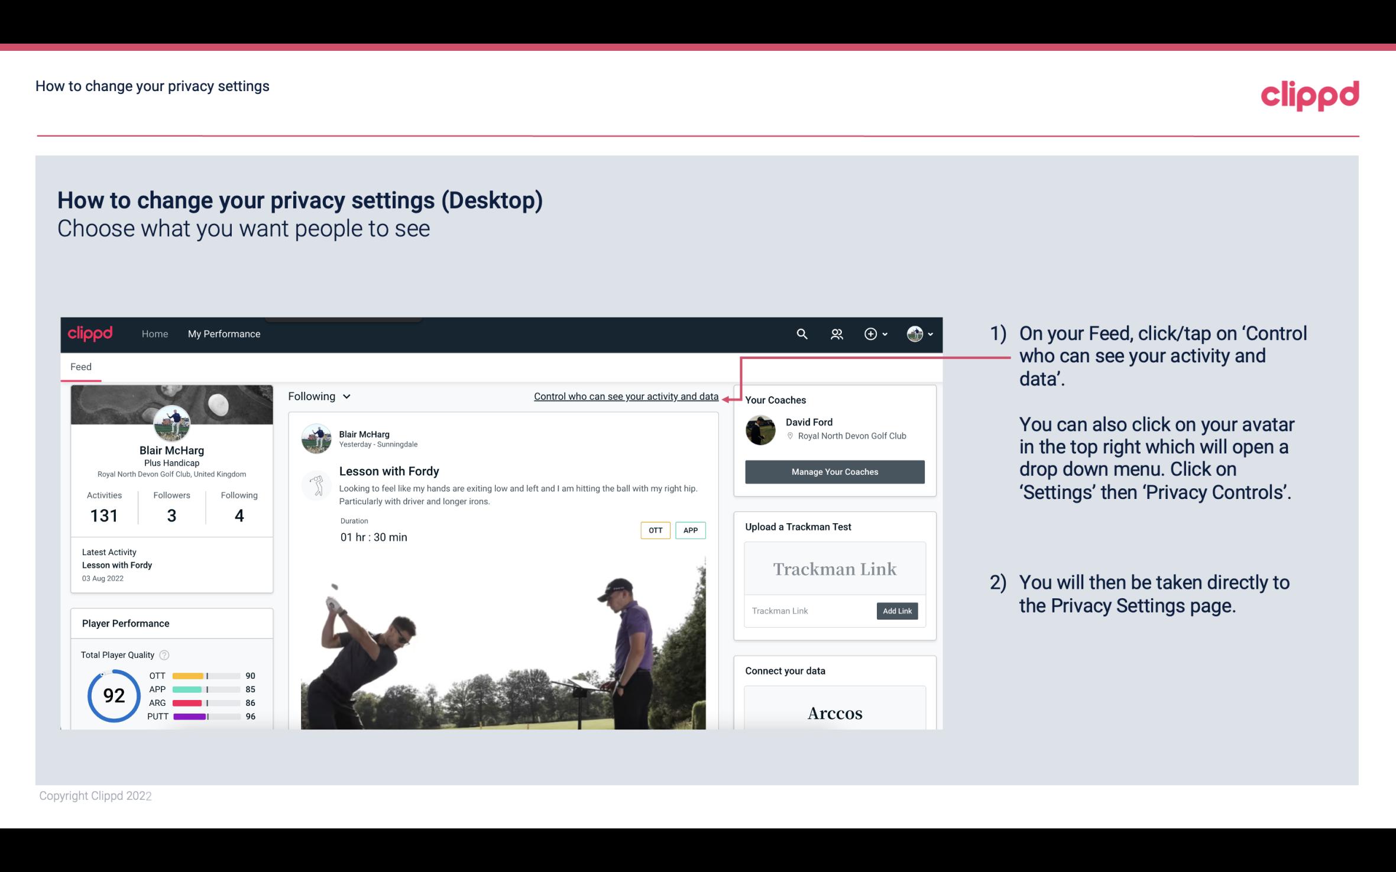Click 'Control who can see your activity and data' link
This screenshot has width=1396, height=872.
point(626,396)
